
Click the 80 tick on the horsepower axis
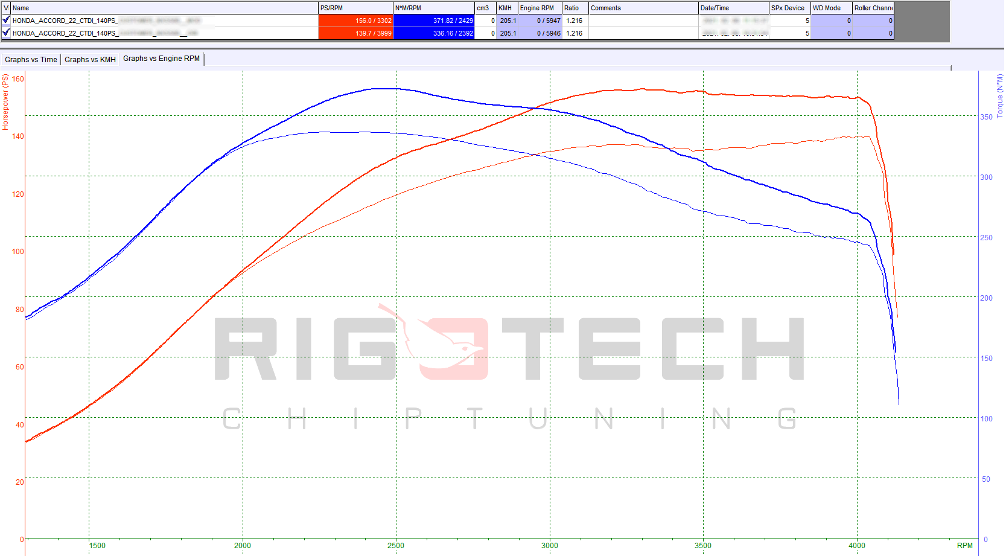20,310
